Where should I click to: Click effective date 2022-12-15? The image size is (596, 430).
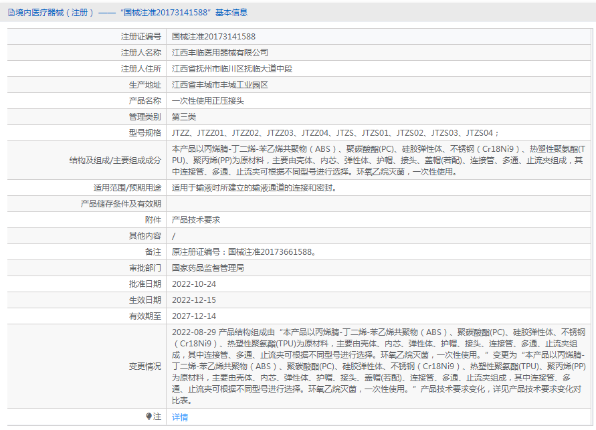pos(194,300)
